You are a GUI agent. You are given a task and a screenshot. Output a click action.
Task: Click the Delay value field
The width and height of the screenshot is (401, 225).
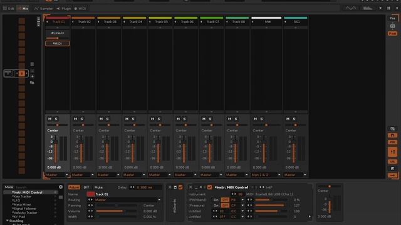pyautogui.click(x=145, y=187)
